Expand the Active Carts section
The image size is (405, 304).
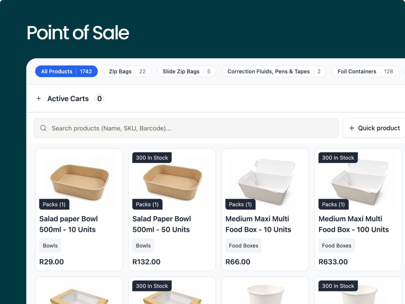(68, 98)
